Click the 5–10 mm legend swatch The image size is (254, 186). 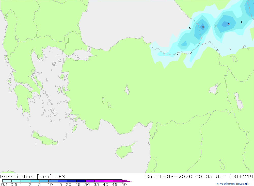44,181
